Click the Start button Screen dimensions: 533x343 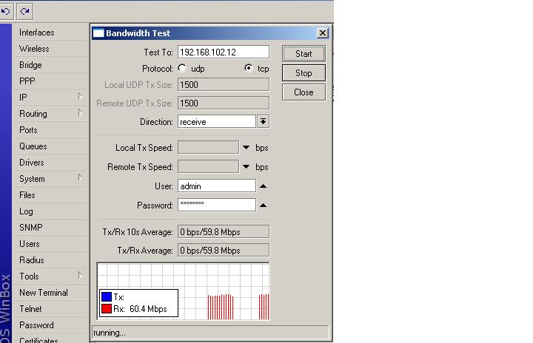click(x=304, y=54)
